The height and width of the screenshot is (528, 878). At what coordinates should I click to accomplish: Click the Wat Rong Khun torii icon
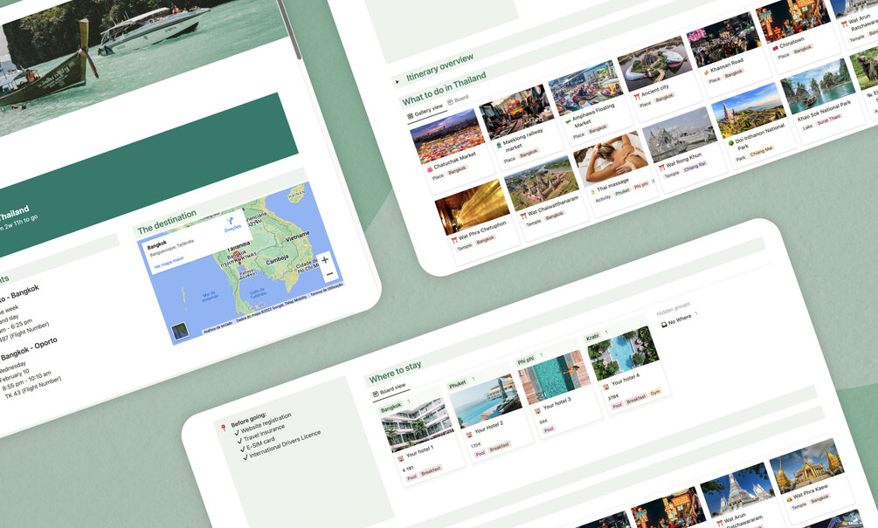tap(661, 168)
